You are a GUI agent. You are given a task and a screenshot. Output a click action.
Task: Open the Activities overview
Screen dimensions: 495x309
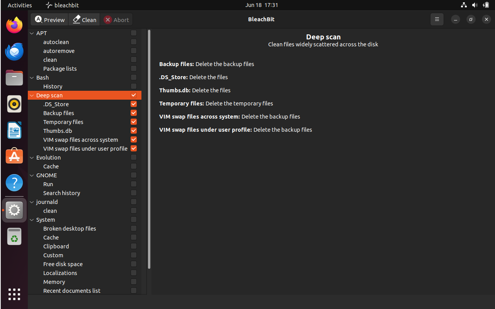(x=19, y=5)
